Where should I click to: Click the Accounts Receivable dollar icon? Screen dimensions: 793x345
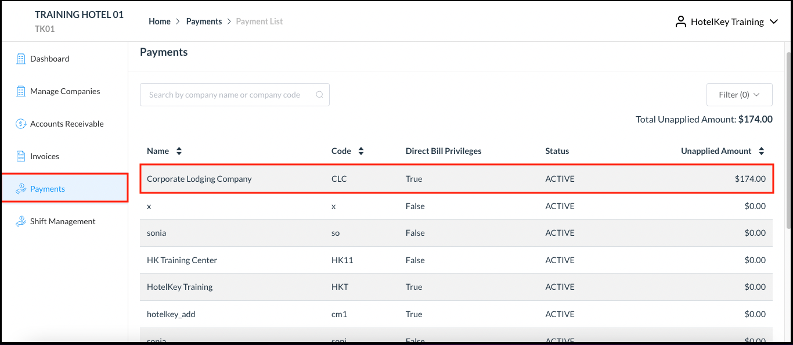pos(21,124)
